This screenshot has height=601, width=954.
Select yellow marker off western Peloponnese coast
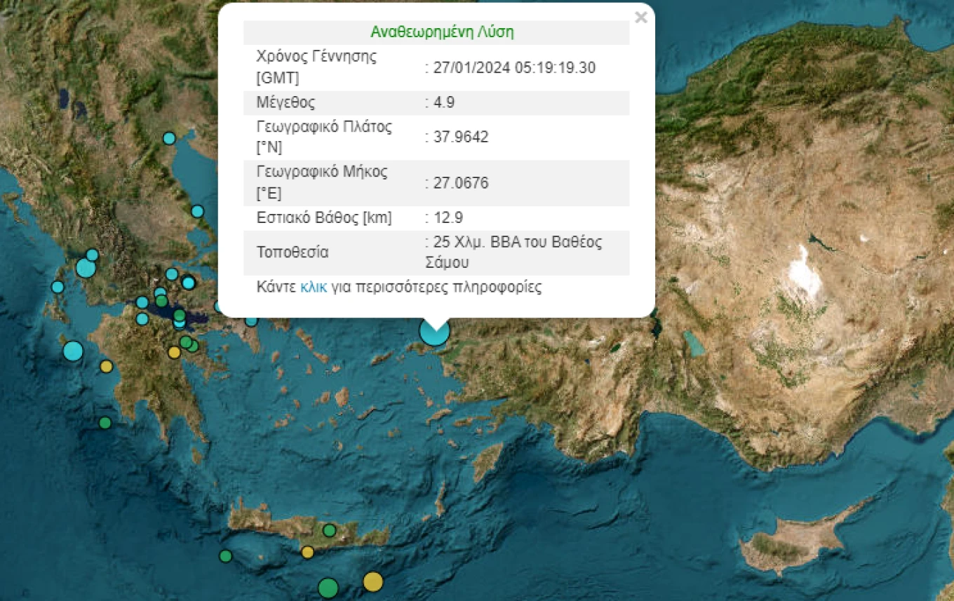pos(106,366)
